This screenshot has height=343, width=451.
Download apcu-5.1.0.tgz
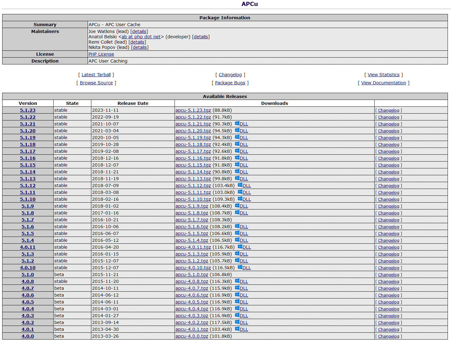(x=192, y=275)
